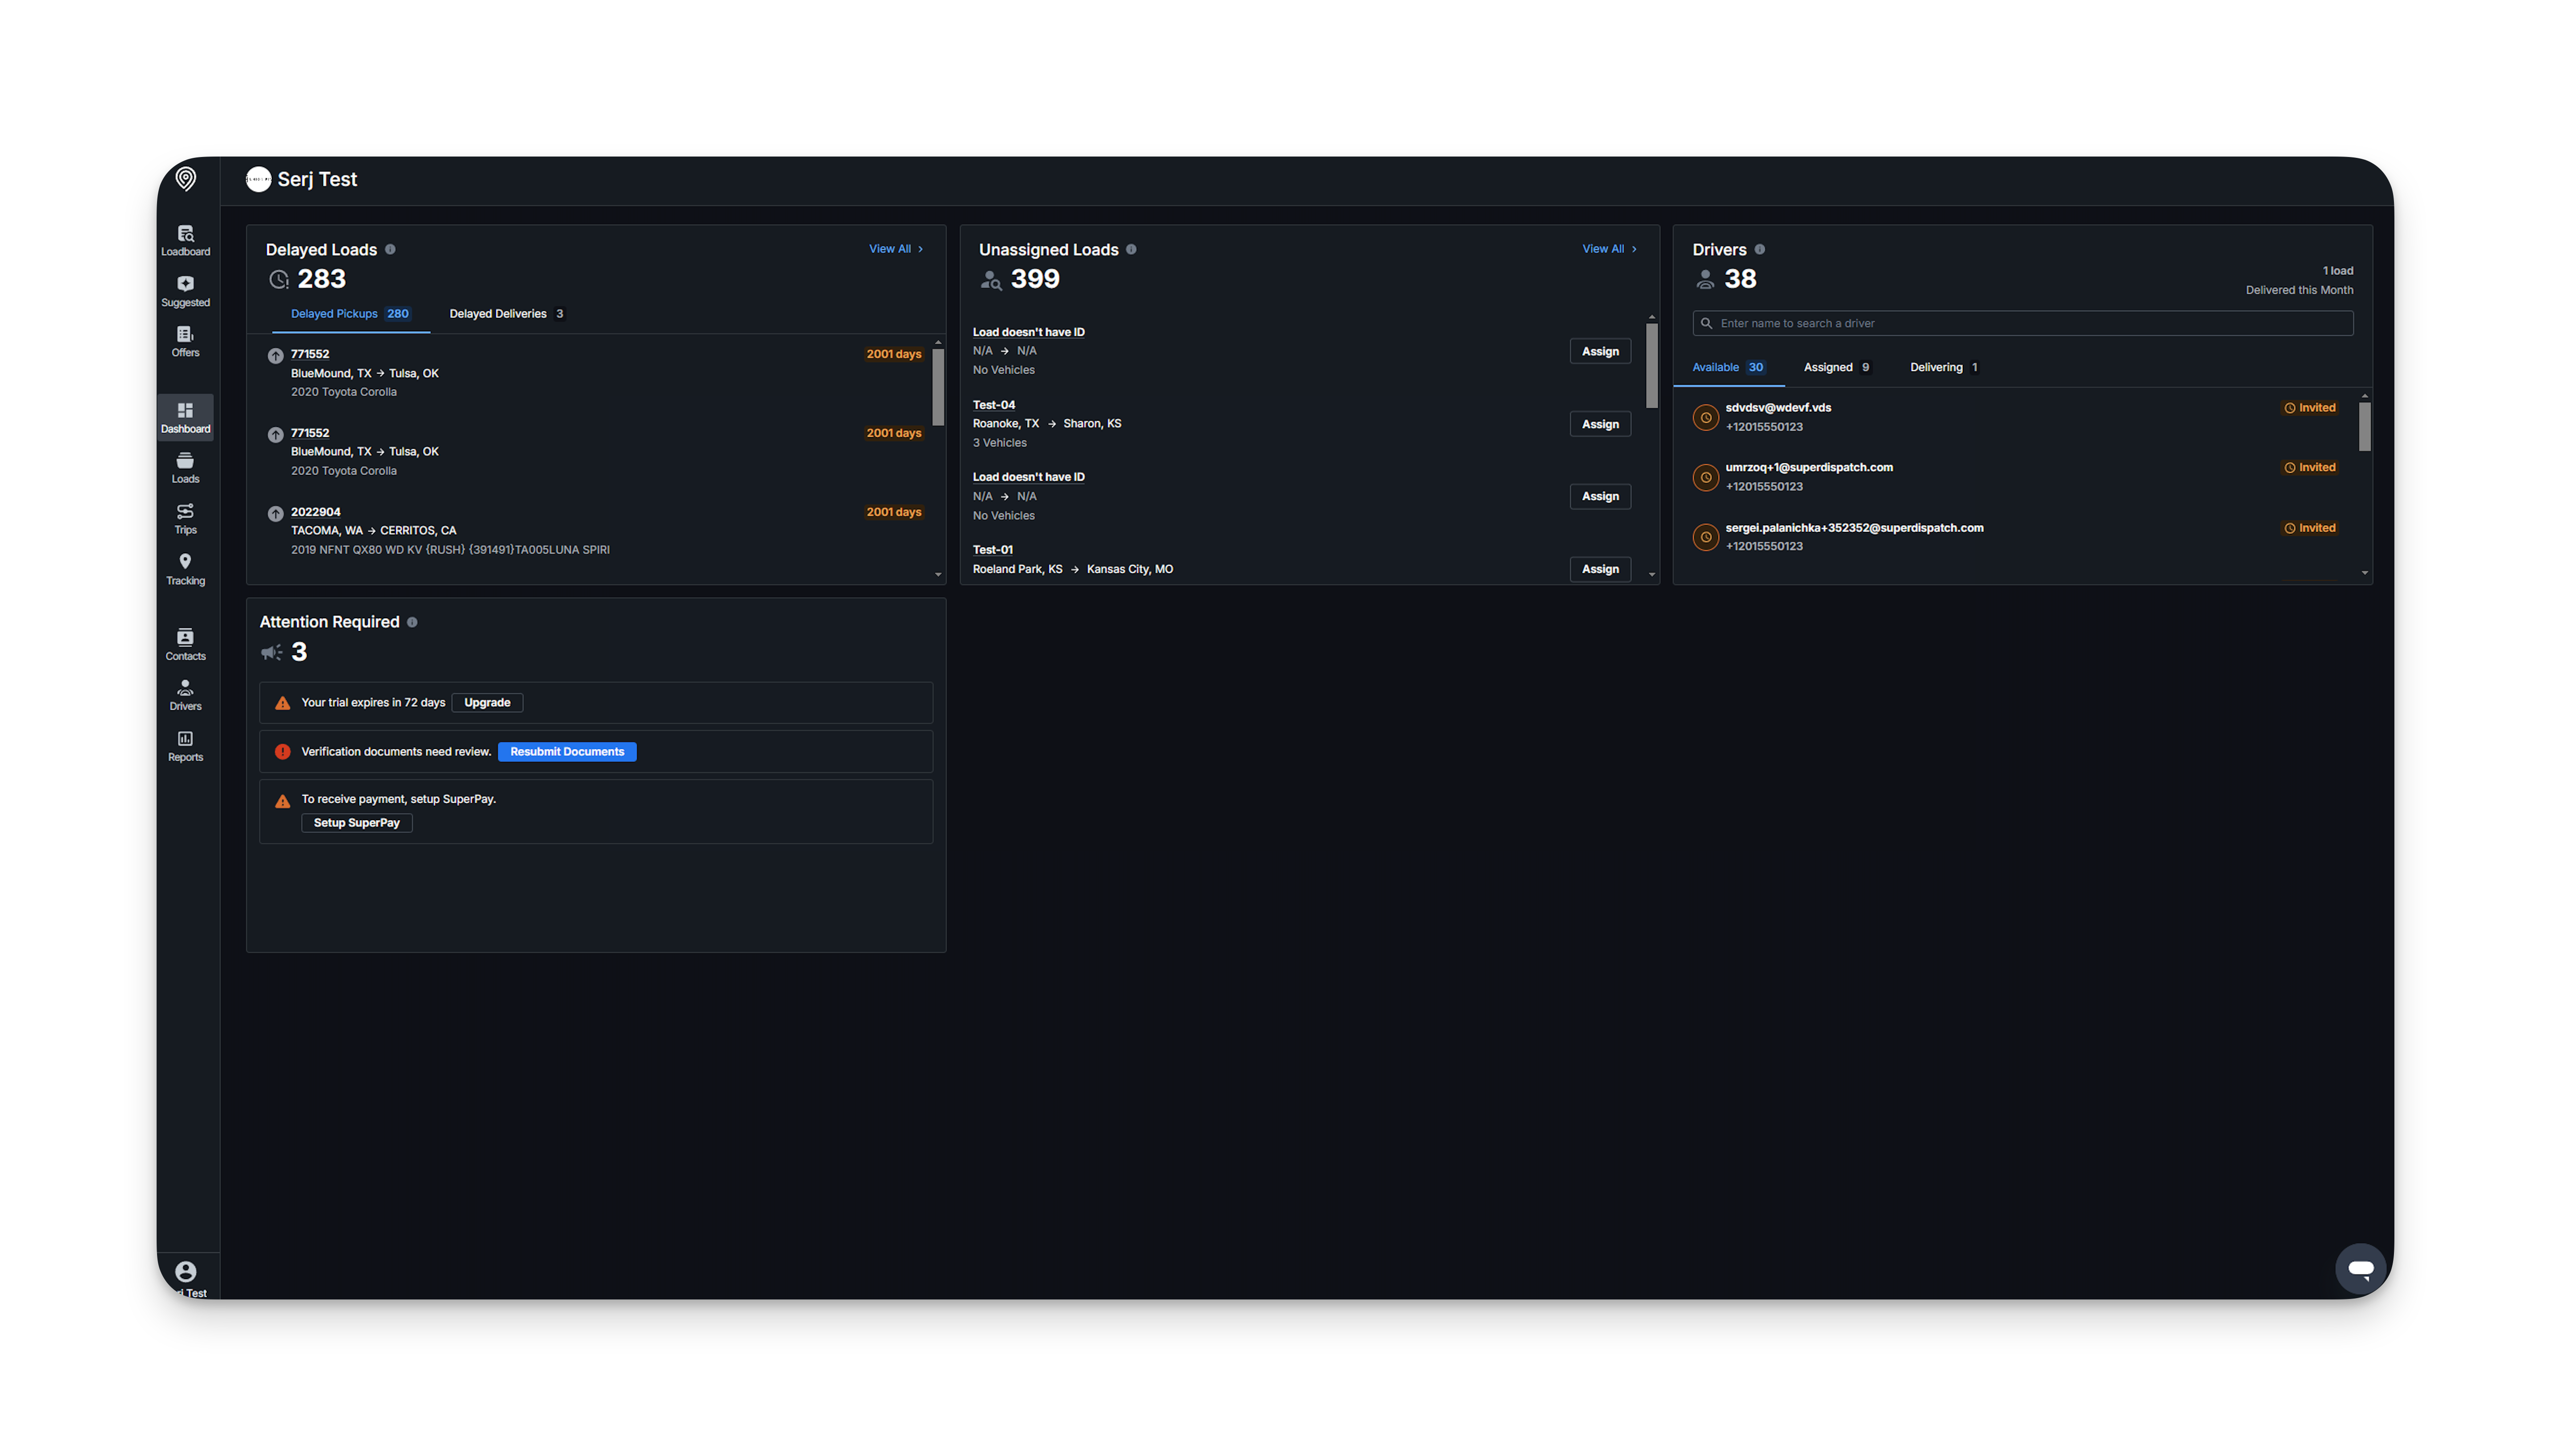The image size is (2551, 1456).
Task: Open Test-04 load link
Action: (993, 405)
